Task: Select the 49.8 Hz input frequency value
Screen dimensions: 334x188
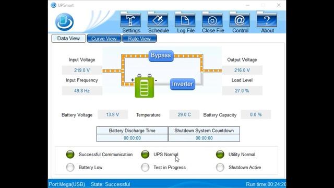Action: coord(82,90)
